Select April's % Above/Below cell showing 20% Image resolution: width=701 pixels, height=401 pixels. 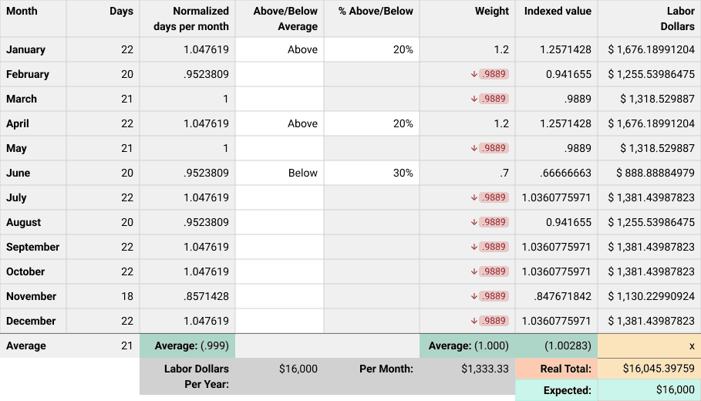tap(372, 123)
